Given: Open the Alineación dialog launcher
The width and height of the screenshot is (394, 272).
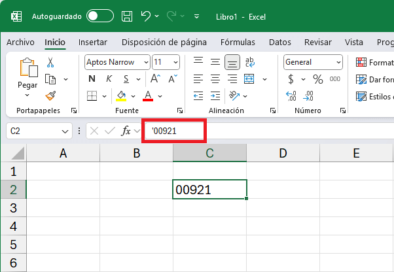Looking at the screenshot, I should click(273, 110).
